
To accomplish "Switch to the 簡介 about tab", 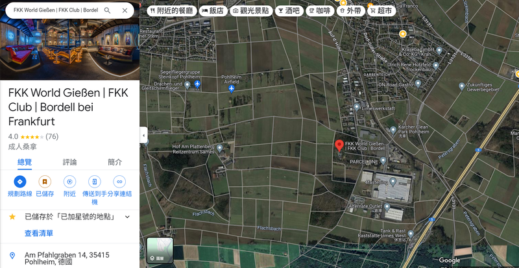I will [x=115, y=162].
